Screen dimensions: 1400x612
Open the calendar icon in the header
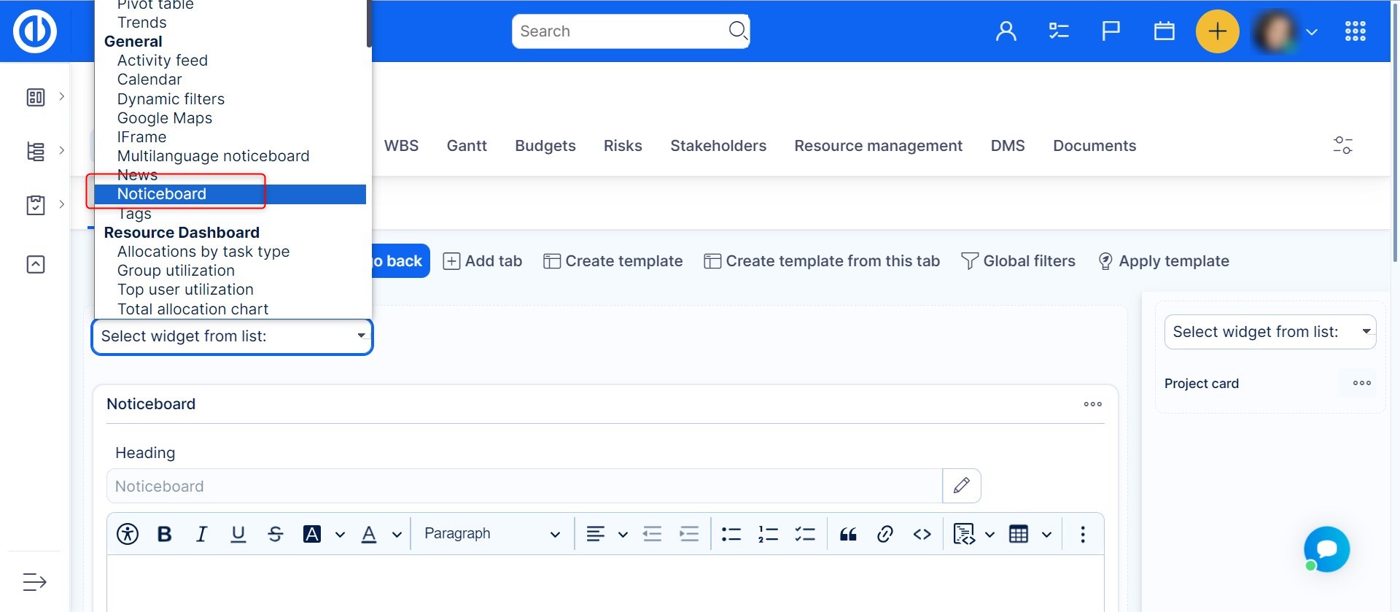[x=1164, y=31]
